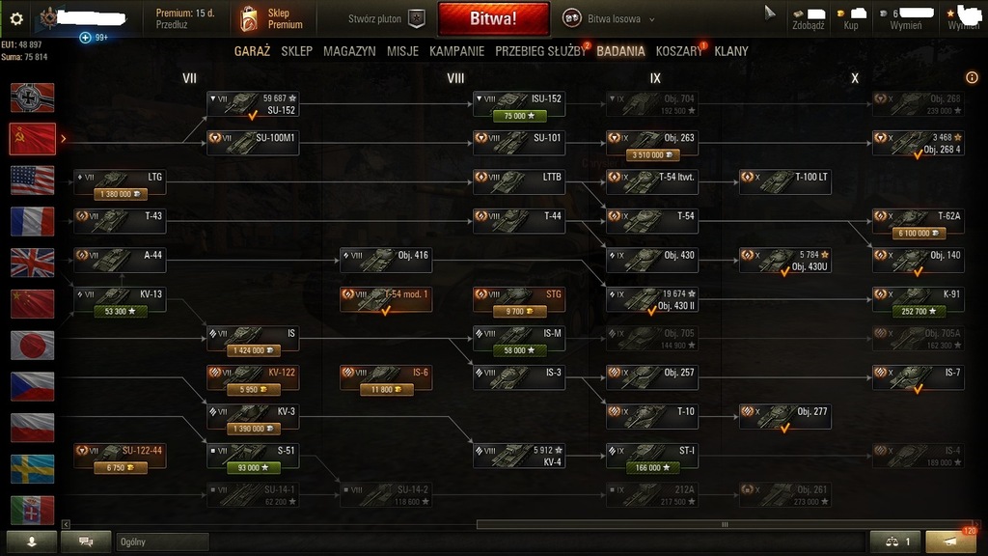Click the red Bitwa! button
The width and height of the screenshot is (988, 556).
pyautogui.click(x=493, y=19)
